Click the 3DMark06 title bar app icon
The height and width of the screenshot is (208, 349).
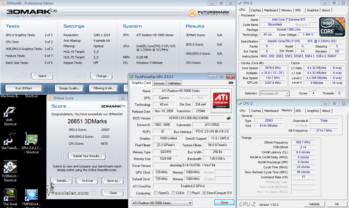[x=3, y=3]
